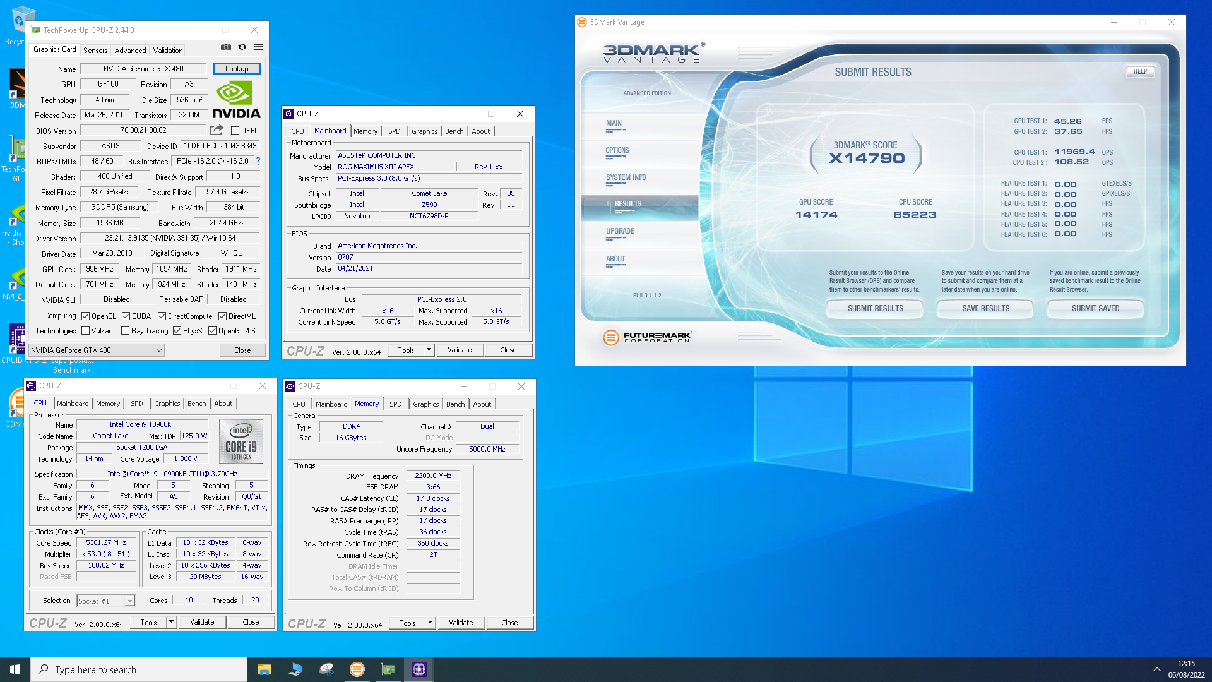Click the Windows search box in the taskbar
Image resolution: width=1212 pixels, height=682 pixels.
pyautogui.click(x=139, y=669)
